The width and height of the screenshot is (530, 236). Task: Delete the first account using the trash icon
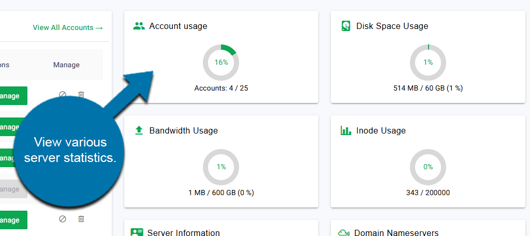click(81, 95)
